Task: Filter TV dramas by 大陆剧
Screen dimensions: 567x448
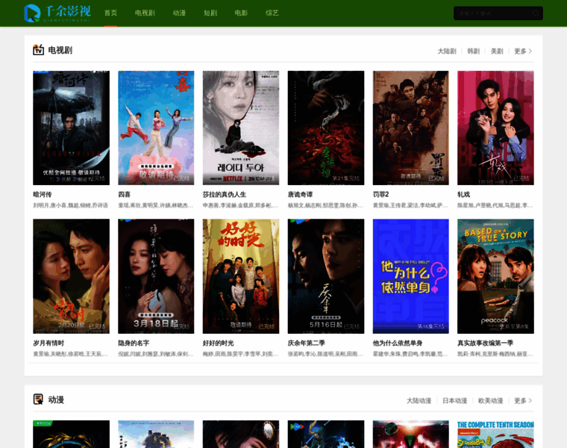Action: point(447,51)
